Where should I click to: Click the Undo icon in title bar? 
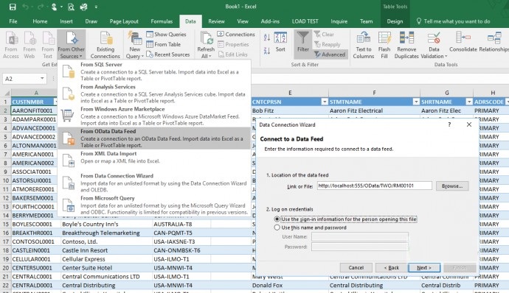pos(26,7)
